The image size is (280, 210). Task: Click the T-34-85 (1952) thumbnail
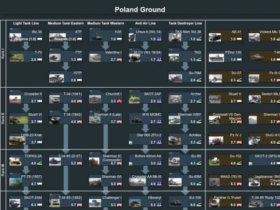pyautogui.click(x=55, y=203)
